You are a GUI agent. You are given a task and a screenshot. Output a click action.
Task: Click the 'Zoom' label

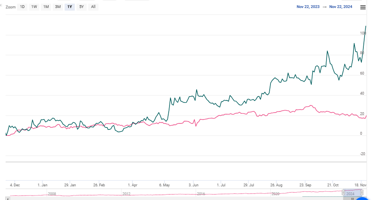(x=10, y=7)
